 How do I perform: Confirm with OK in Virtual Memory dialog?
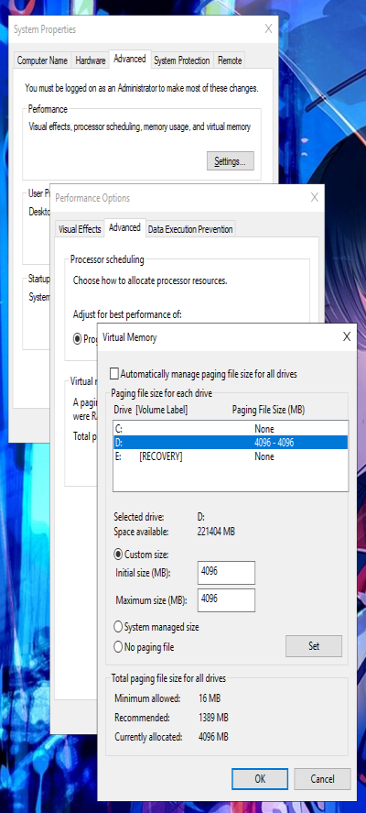(260, 779)
